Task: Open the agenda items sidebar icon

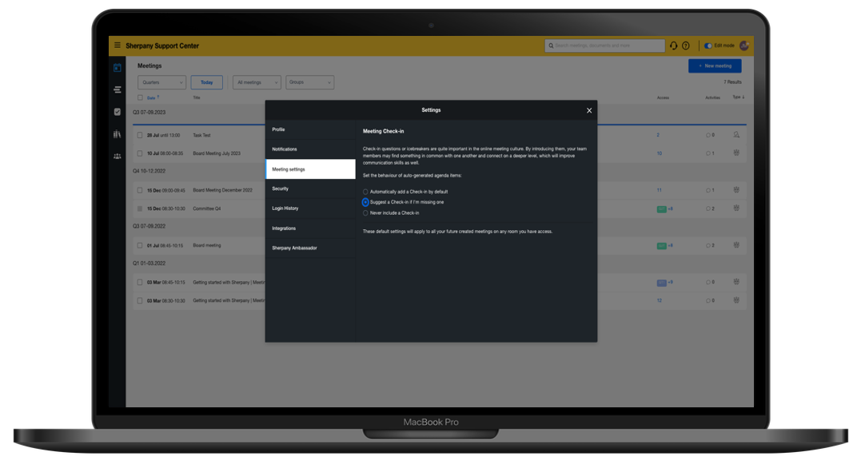Action: click(x=117, y=89)
